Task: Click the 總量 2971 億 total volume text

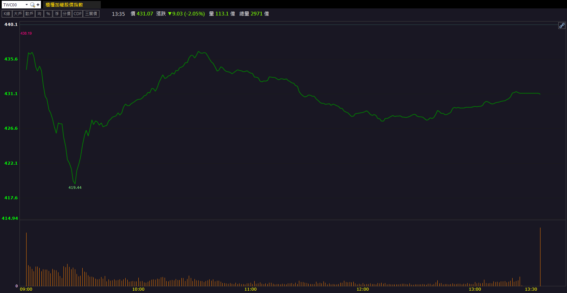Action: (254, 14)
